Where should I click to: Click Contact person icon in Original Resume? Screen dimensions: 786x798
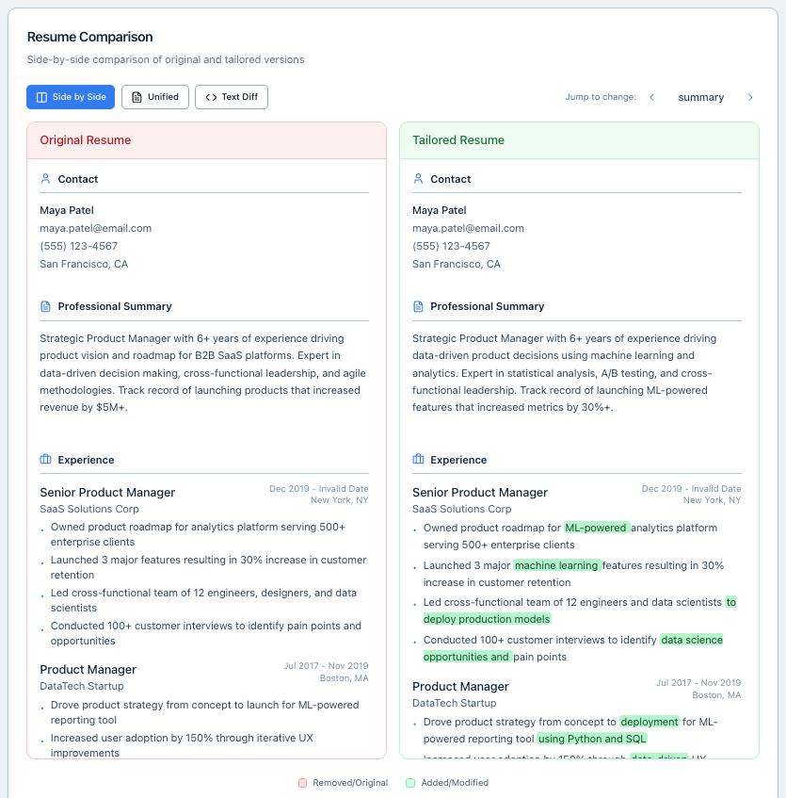click(45, 179)
